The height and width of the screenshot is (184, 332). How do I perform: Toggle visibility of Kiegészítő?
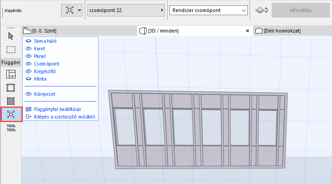(x=29, y=71)
